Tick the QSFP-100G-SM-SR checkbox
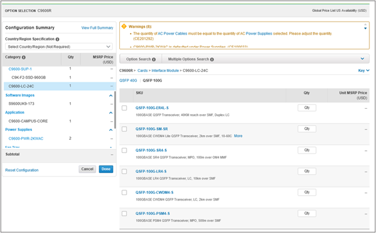376x233 pixels. coord(124,129)
